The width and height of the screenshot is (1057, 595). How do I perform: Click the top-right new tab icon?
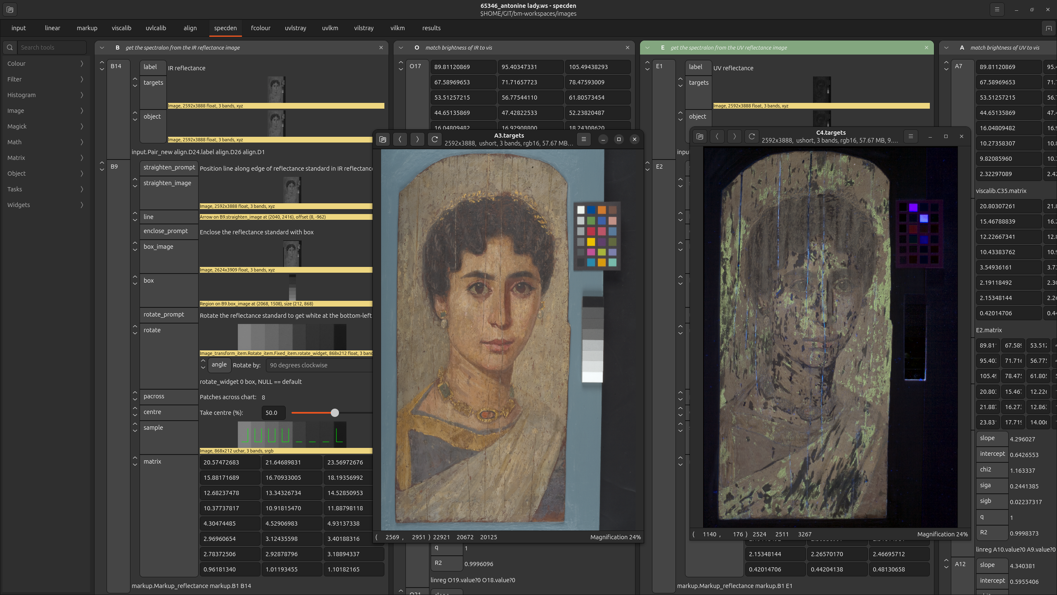(x=1048, y=28)
